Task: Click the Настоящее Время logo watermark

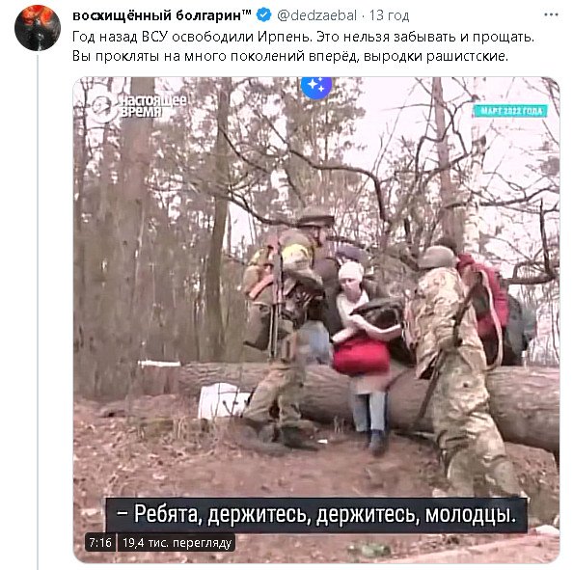Action: [138, 107]
